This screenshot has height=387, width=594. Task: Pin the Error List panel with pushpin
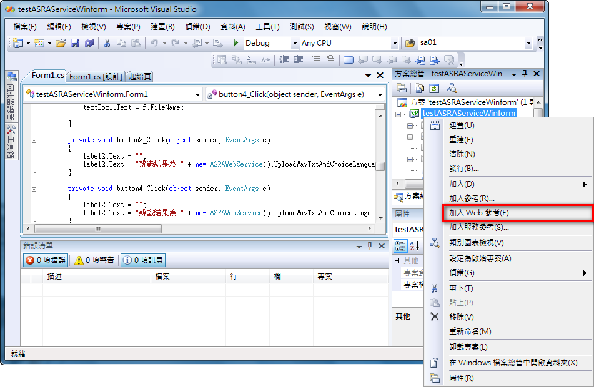click(369, 245)
